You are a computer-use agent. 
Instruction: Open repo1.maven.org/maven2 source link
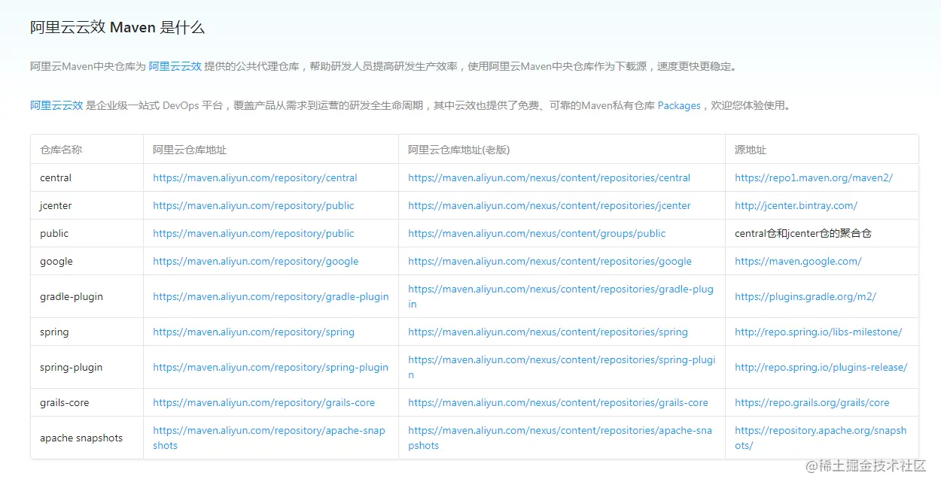(x=814, y=178)
